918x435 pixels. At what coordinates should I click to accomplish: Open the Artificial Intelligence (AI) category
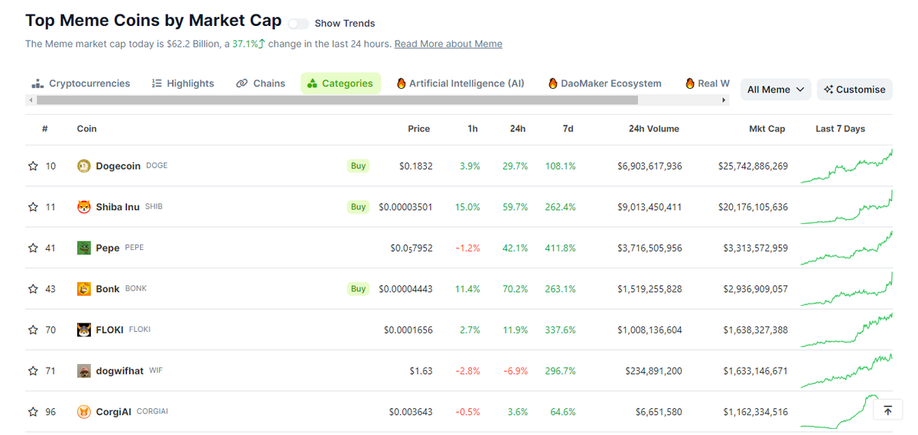pos(461,83)
